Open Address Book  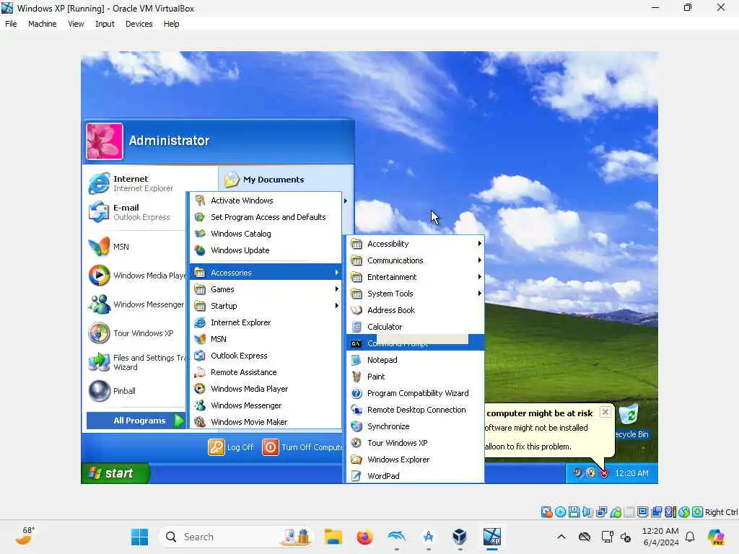[x=415, y=310]
